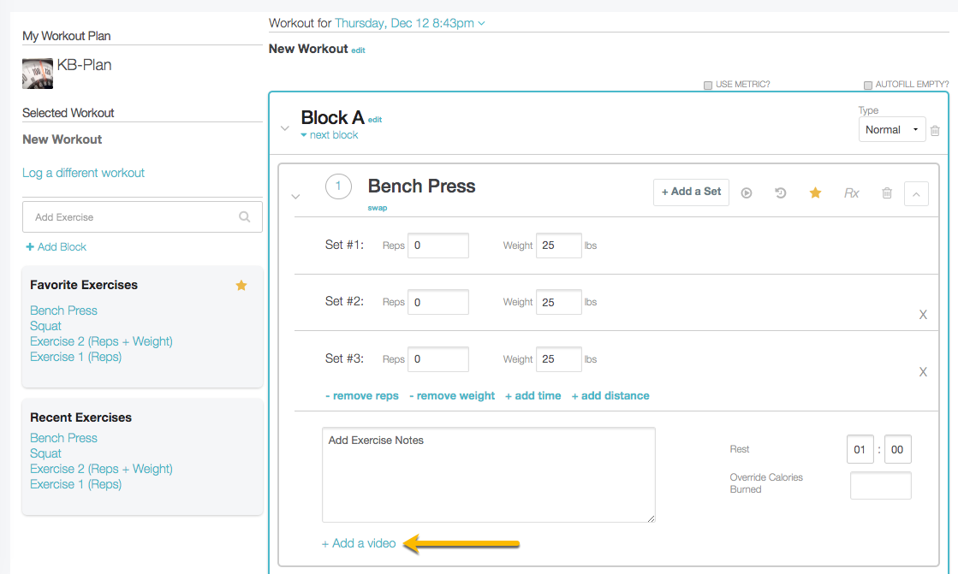Open the block Type dropdown
The image size is (958, 574).
(x=892, y=130)
